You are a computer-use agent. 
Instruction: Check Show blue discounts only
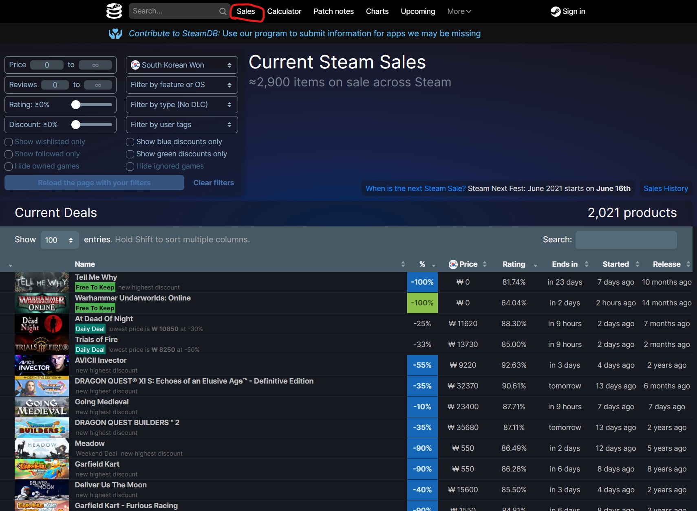coord(130,142)
